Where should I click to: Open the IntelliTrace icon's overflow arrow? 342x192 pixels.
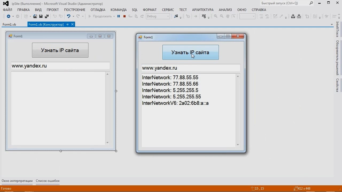pos(208,17)
